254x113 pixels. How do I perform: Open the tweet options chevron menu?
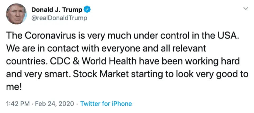coord(245,9)
